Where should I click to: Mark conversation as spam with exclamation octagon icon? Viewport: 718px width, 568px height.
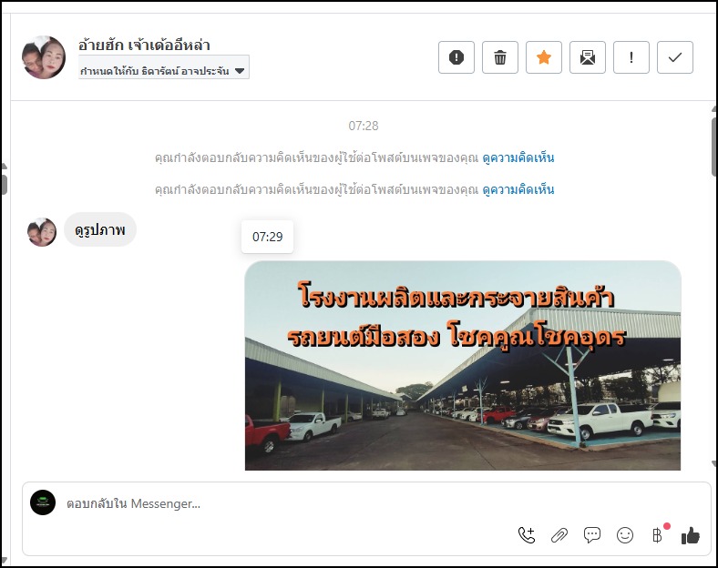click(456, 57)
